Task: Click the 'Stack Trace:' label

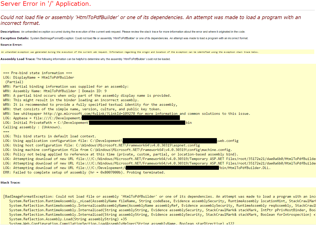Action: tap(10, 183)
